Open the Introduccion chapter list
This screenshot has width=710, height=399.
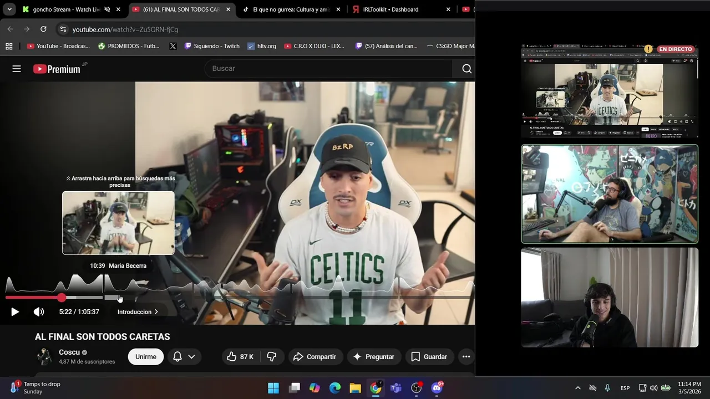click(138, 312)
